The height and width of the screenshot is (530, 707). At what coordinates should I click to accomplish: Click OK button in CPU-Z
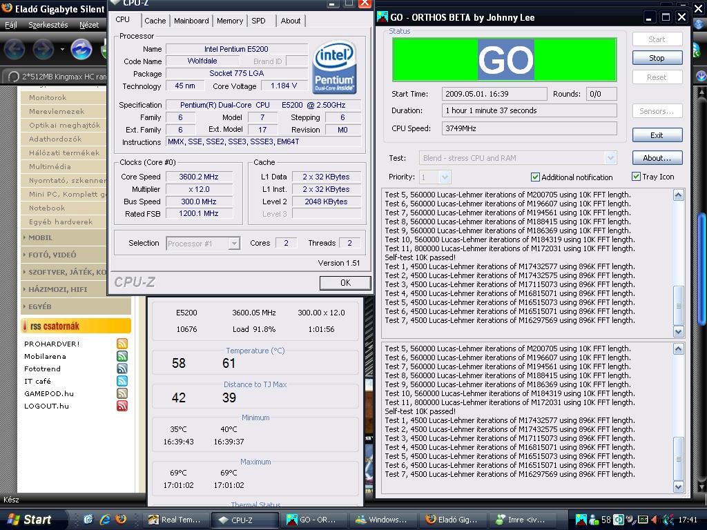[x=345, y=282]
